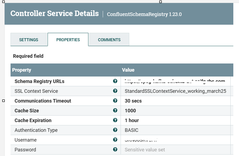Click the Authentication Type help icon
239x156 pixels.
pos(115,130)
